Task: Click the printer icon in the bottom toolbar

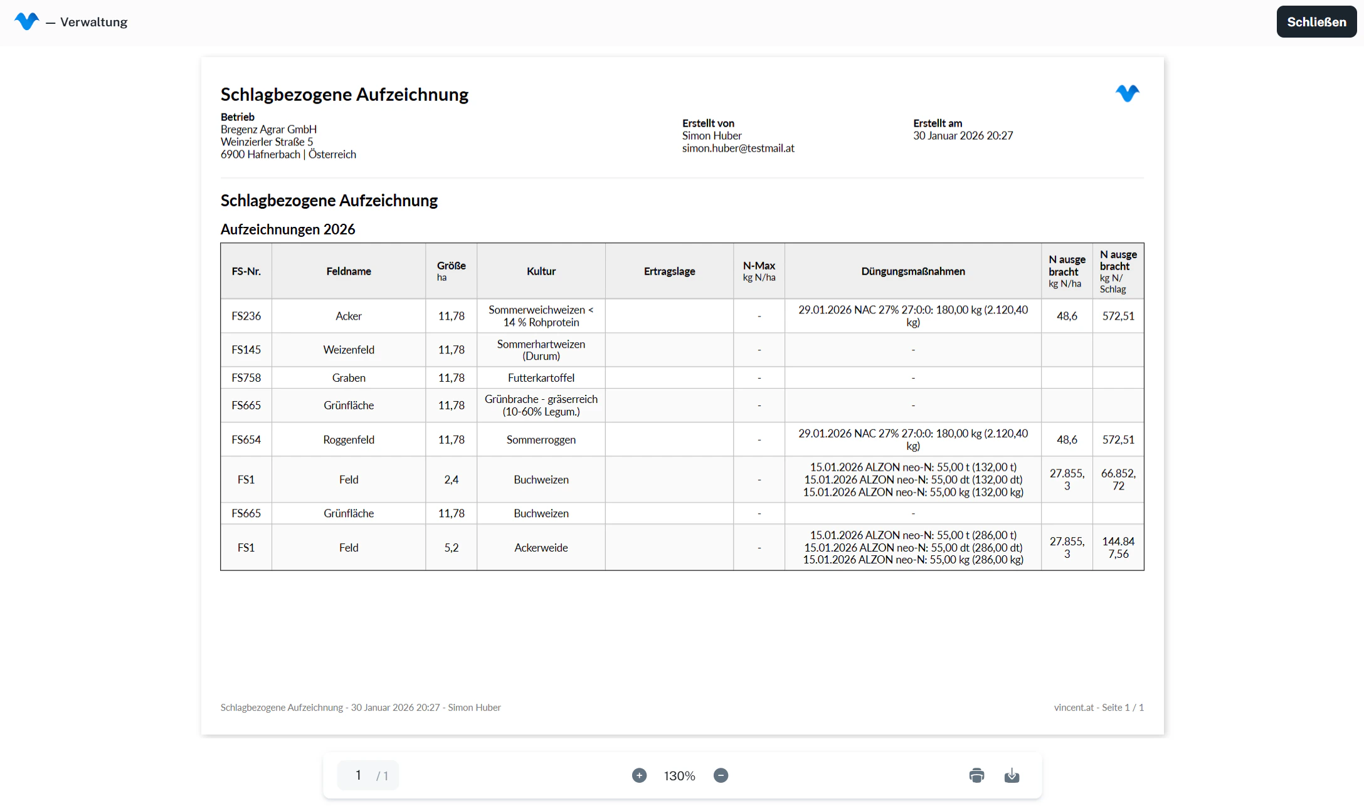Action: (x=976, y=775)
